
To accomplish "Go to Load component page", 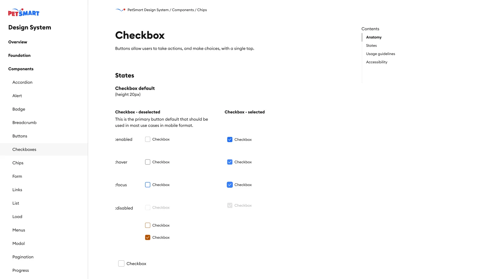I will pos(17,217).
